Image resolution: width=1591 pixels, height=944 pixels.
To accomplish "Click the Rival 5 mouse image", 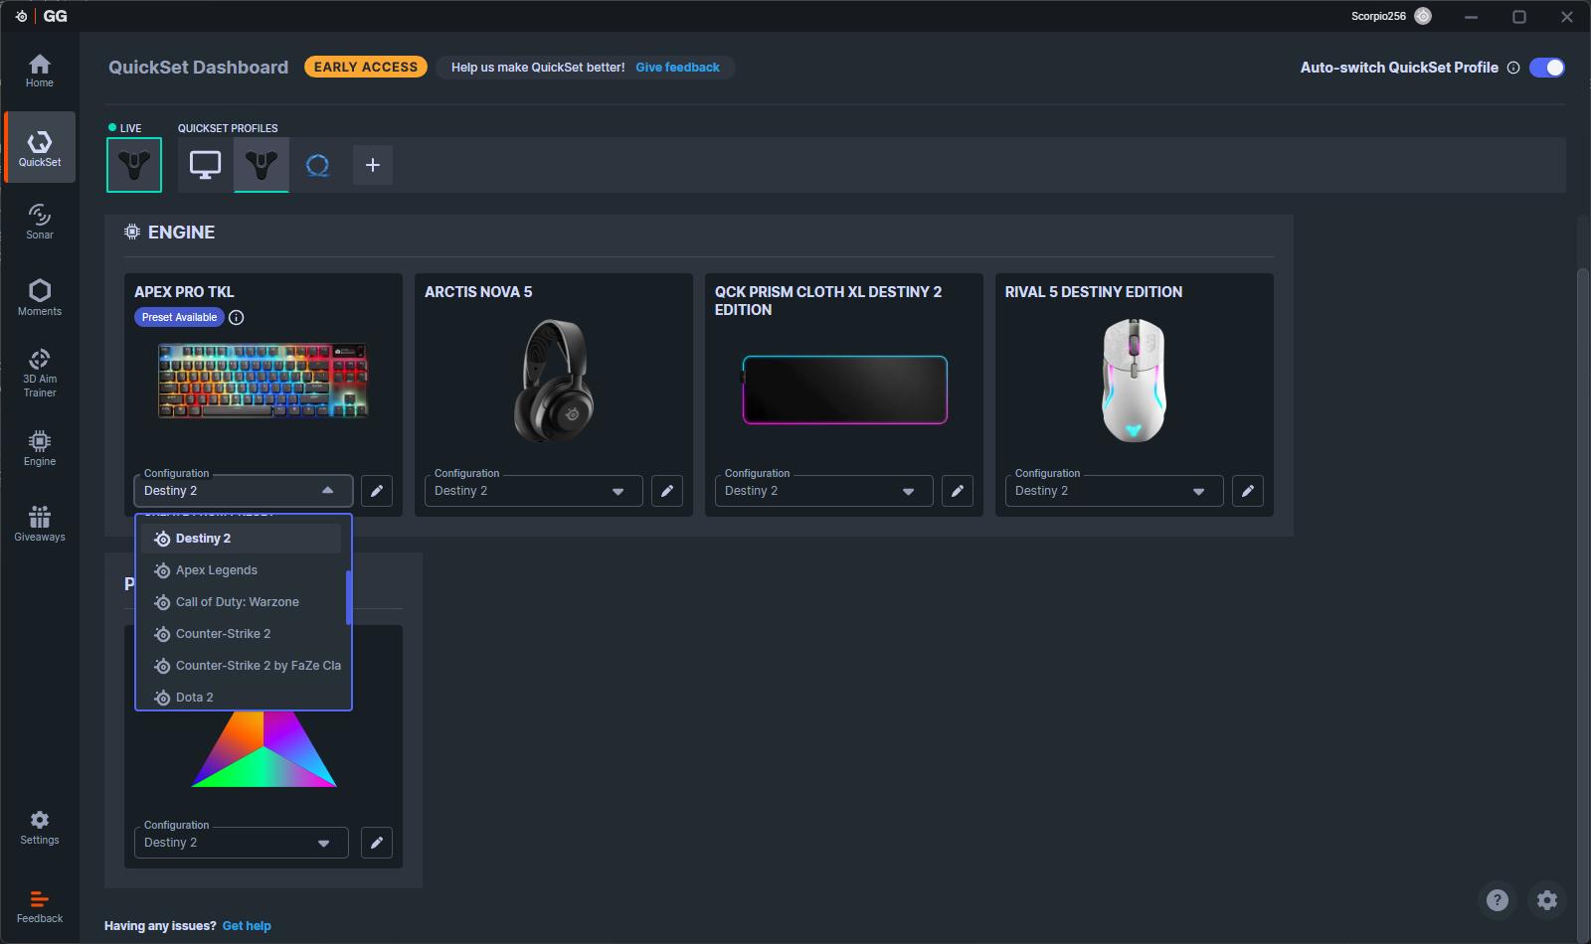I will click(1134, 381).
